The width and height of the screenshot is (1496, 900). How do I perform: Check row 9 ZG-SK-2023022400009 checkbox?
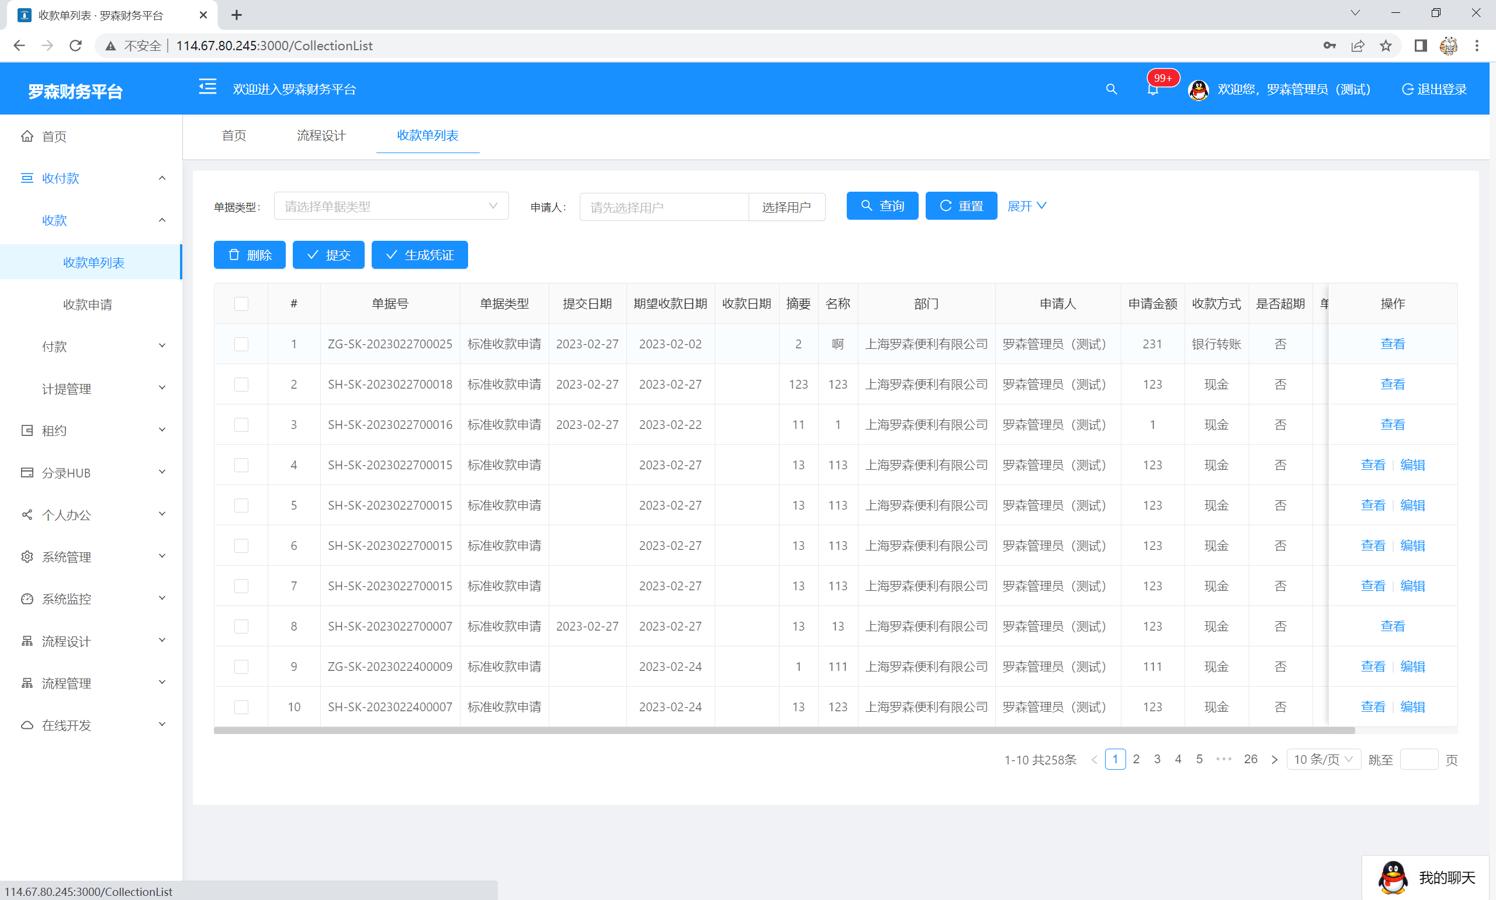point(241,666)
